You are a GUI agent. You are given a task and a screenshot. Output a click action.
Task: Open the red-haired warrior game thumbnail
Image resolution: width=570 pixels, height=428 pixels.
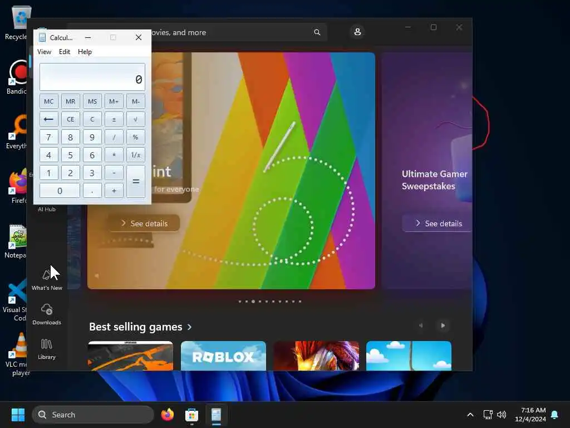point(316,356)
